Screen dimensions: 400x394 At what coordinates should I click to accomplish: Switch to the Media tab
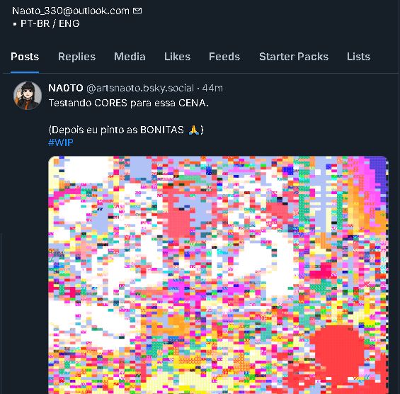click(x=130, y=57)
